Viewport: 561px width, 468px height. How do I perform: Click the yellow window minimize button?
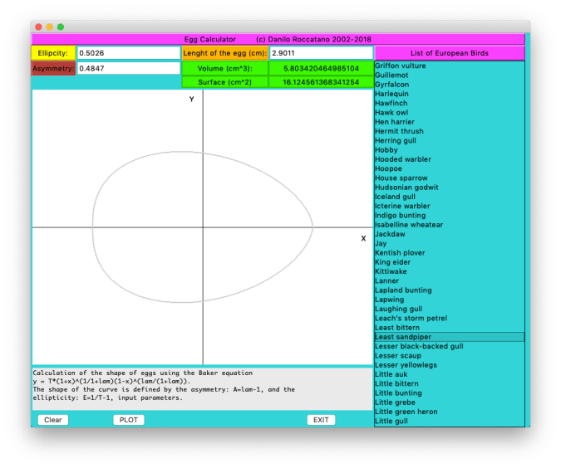(x=50, y=27)
